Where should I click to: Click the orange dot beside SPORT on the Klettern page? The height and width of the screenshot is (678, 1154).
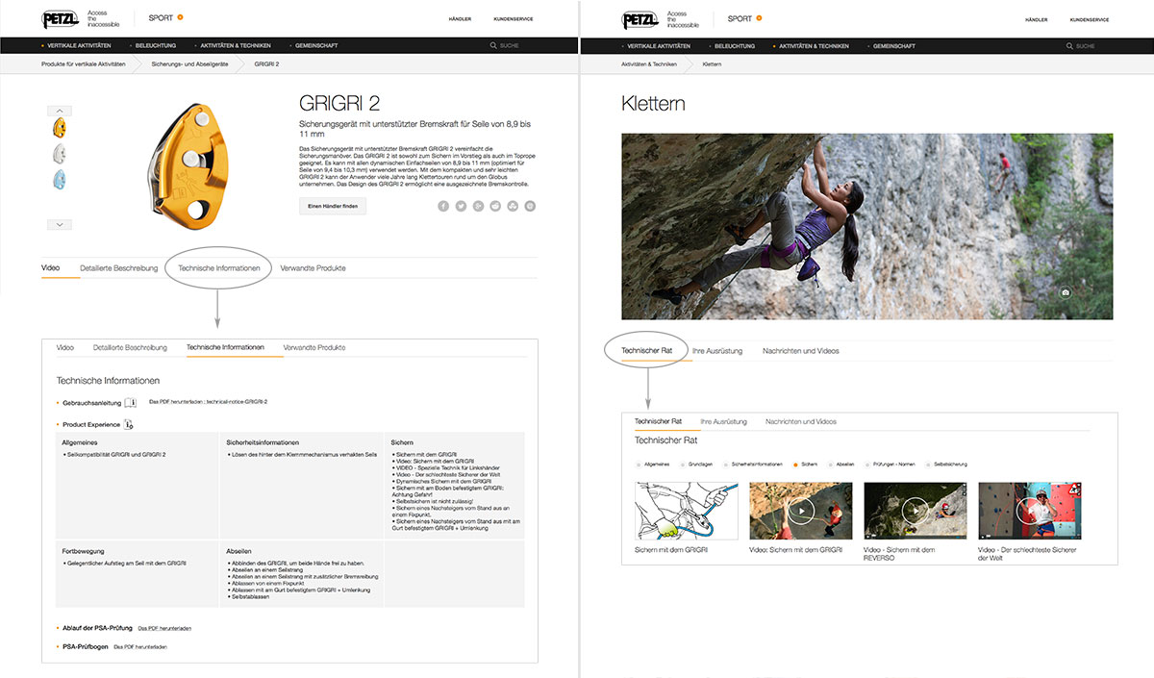click(x=759, y=17)
